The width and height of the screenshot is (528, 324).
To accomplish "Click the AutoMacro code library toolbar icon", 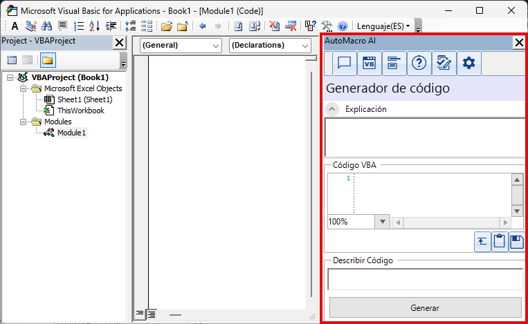I will point(31,26).
